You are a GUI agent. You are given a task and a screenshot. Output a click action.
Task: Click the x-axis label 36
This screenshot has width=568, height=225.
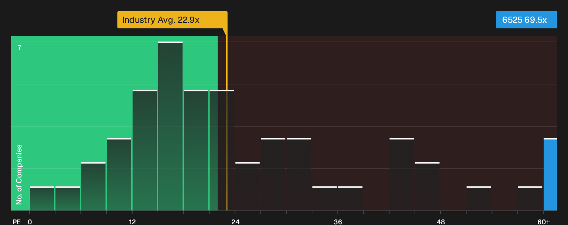(338, 222)
